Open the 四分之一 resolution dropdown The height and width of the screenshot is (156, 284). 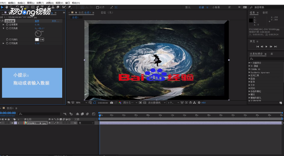pyautogui.click(x=130, y=103)
